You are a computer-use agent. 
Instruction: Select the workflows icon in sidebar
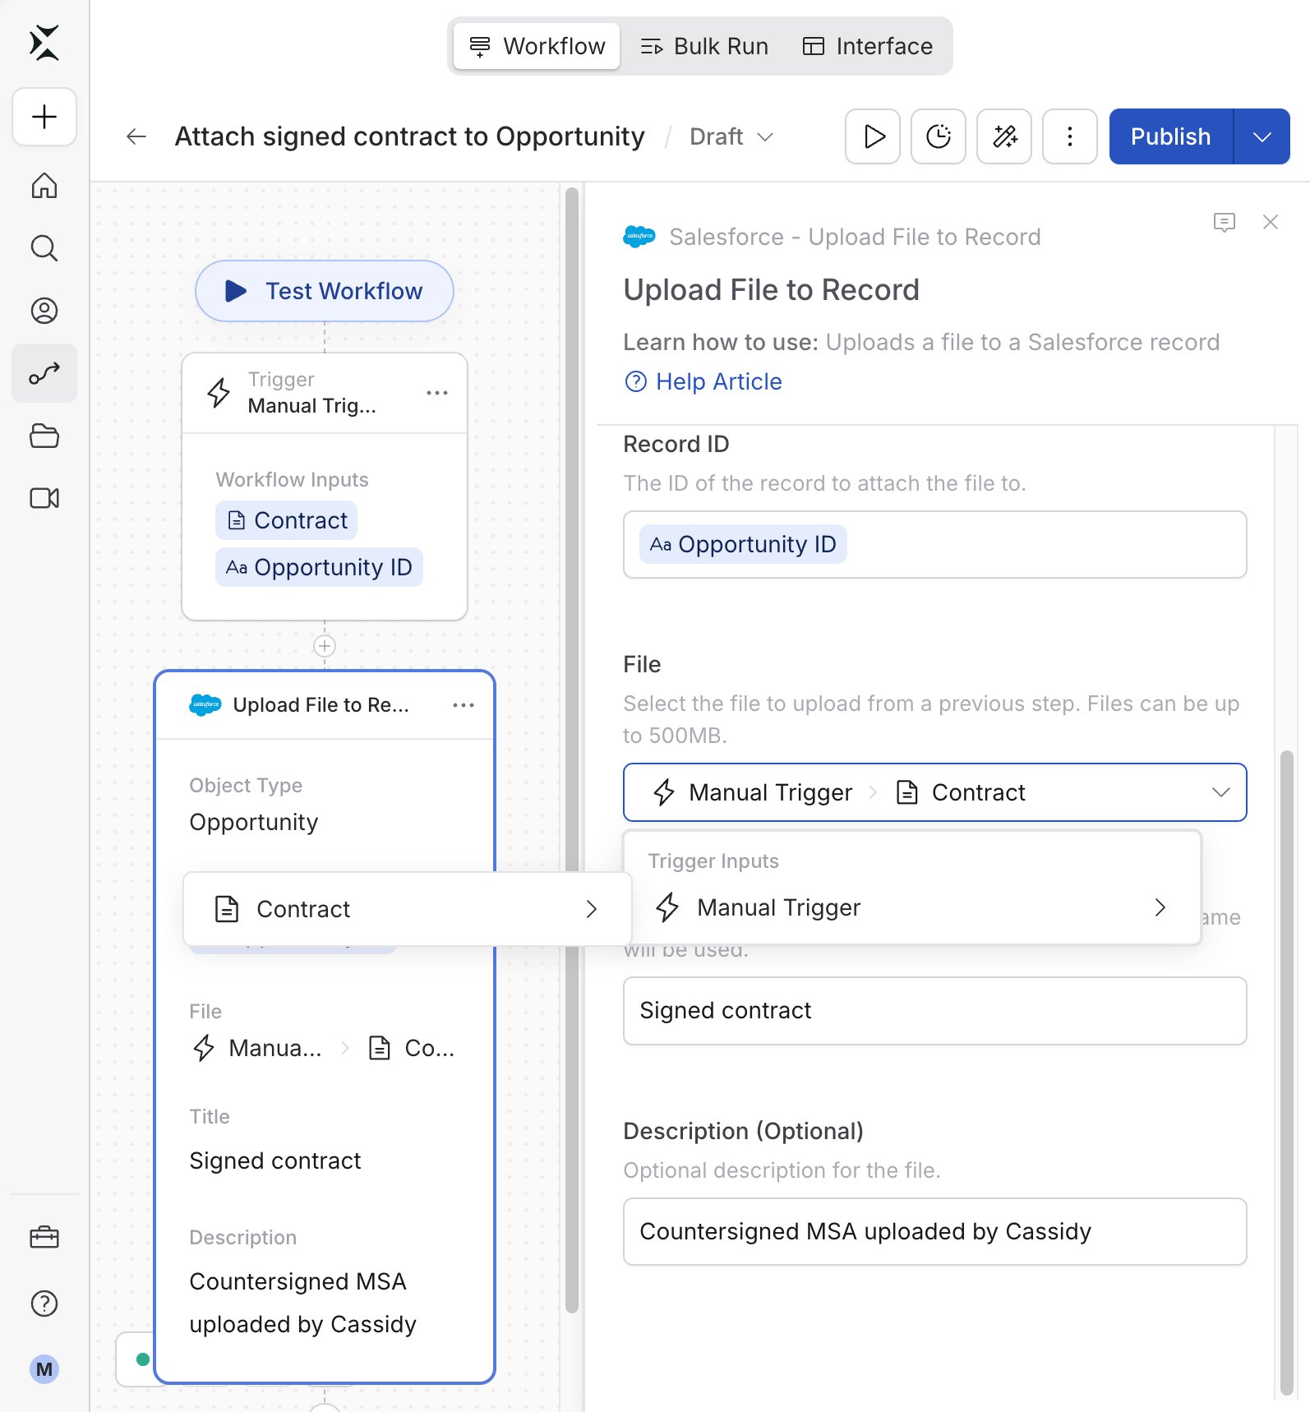(x=44, y=373)
